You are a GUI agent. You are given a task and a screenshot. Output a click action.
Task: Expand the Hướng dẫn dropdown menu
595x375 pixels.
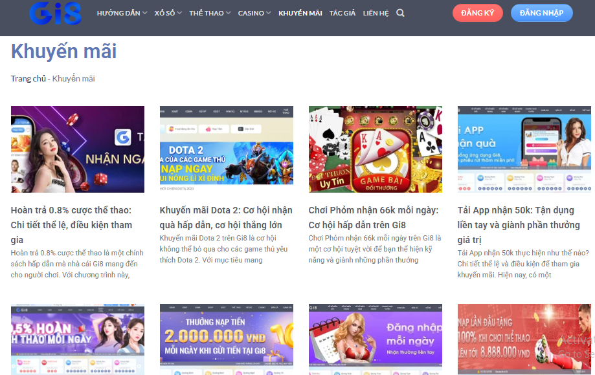pos(122,13)
